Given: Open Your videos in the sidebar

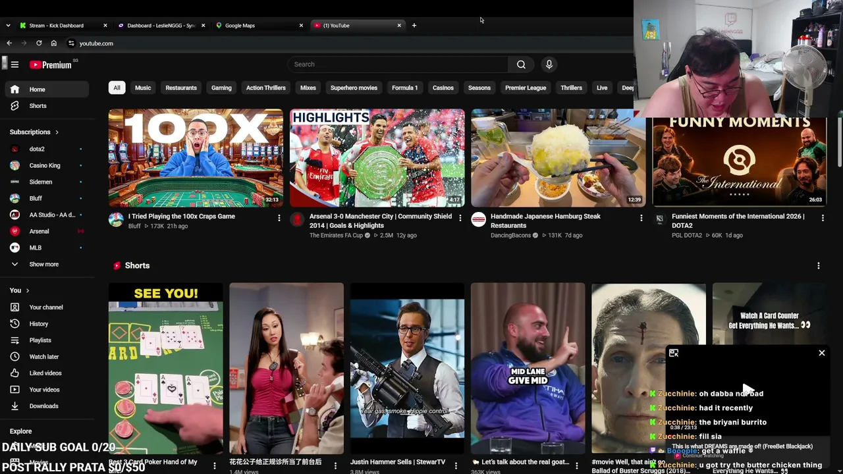Looking at the screenshot, I should click(x=46, y=390).
